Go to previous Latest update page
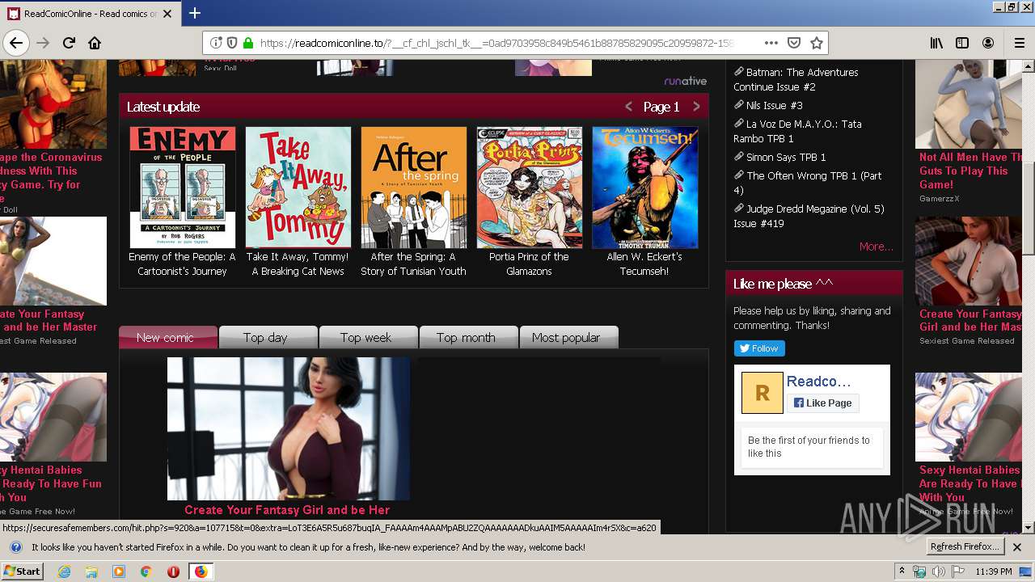The image size is (1035, 582). 628,107
